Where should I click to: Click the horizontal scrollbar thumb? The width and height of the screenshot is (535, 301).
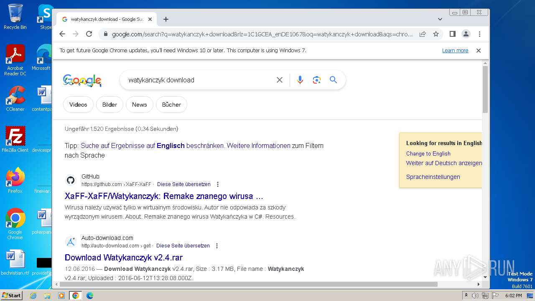click(x=249, y=284)
